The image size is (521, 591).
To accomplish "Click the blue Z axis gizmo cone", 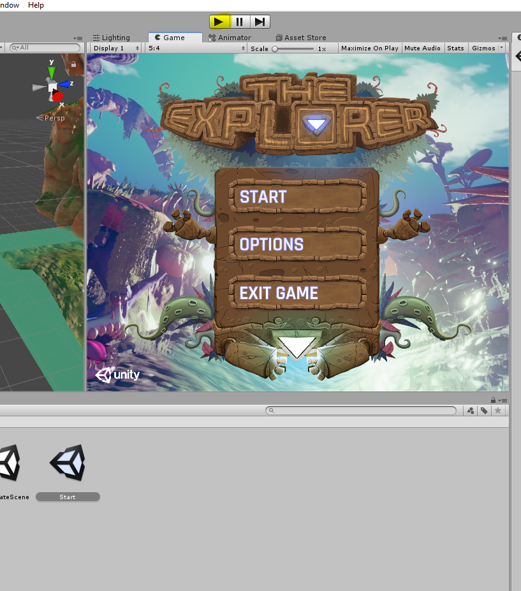I will 65,84.
